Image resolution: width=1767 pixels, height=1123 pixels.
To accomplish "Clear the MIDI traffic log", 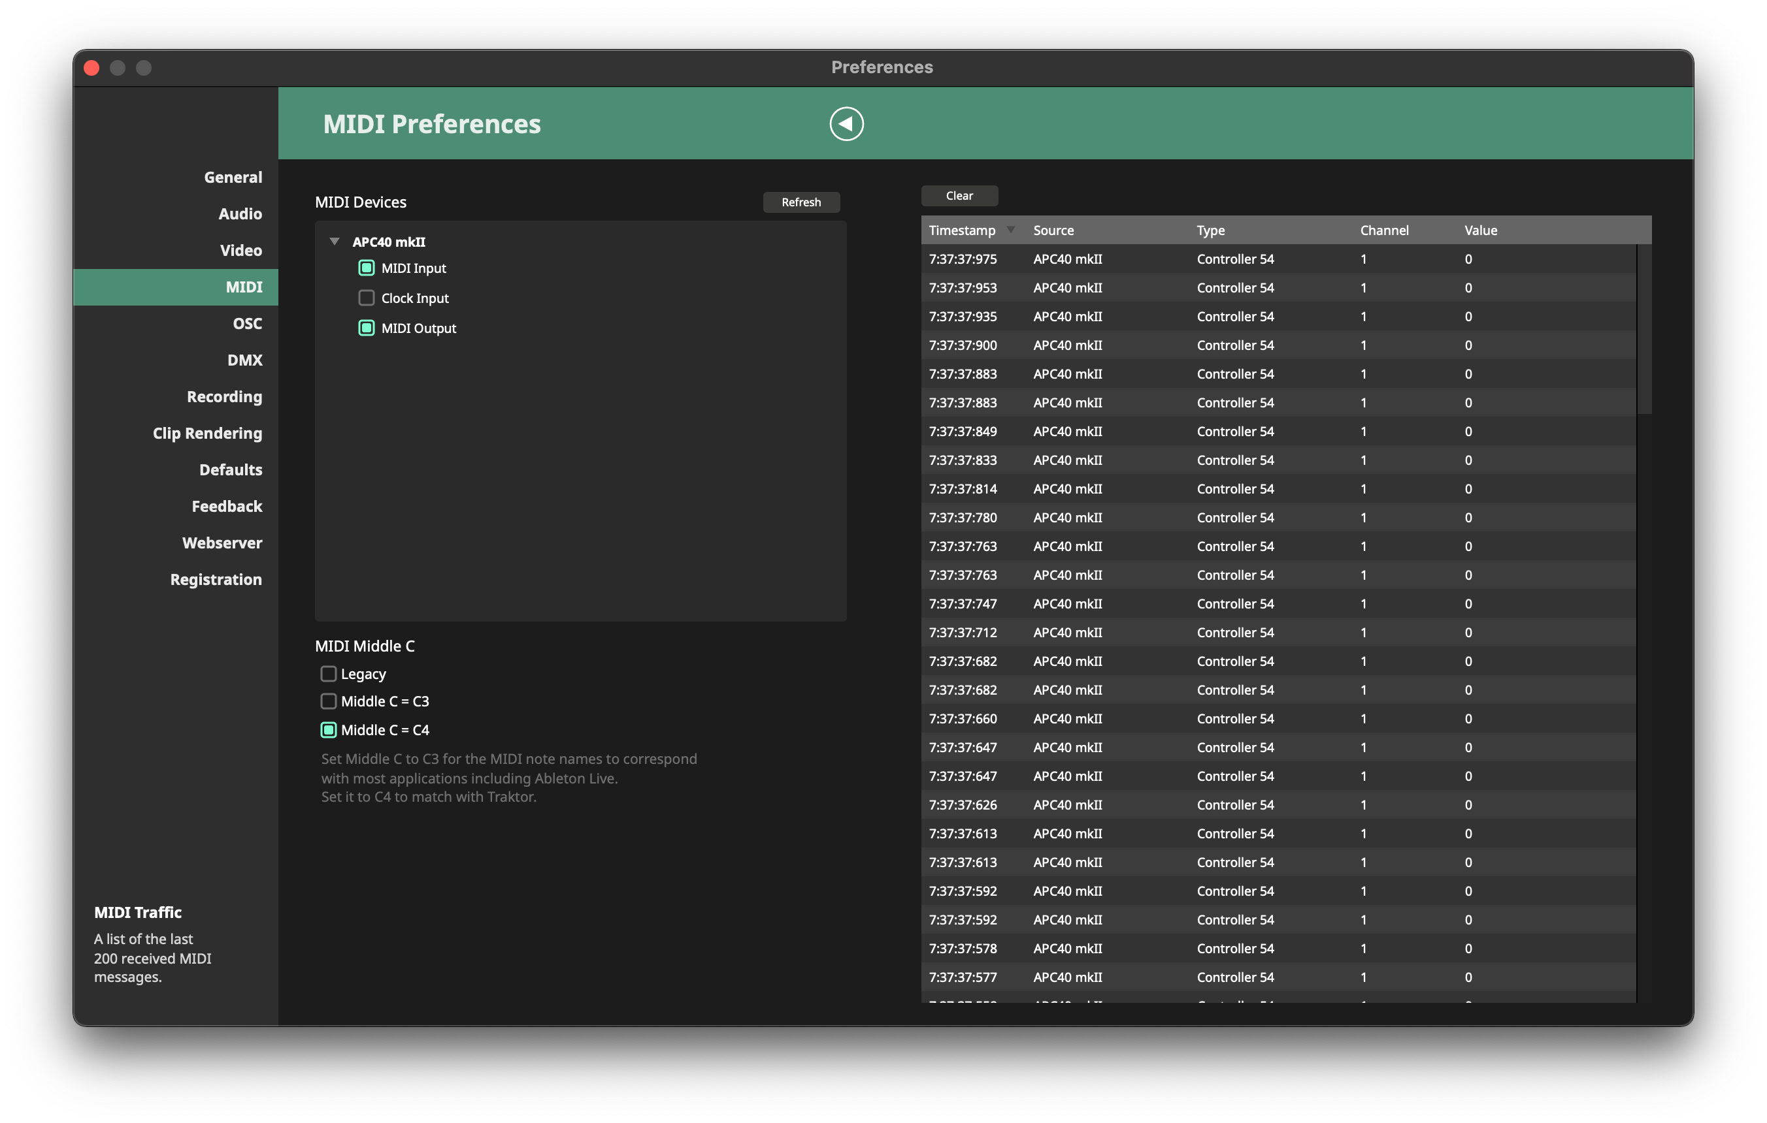I will pos(959,196).
